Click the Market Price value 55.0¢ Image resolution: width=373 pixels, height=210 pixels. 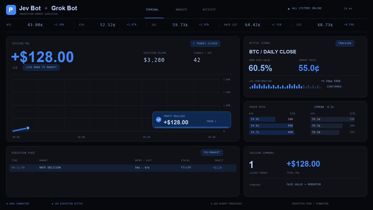point(309,68)
